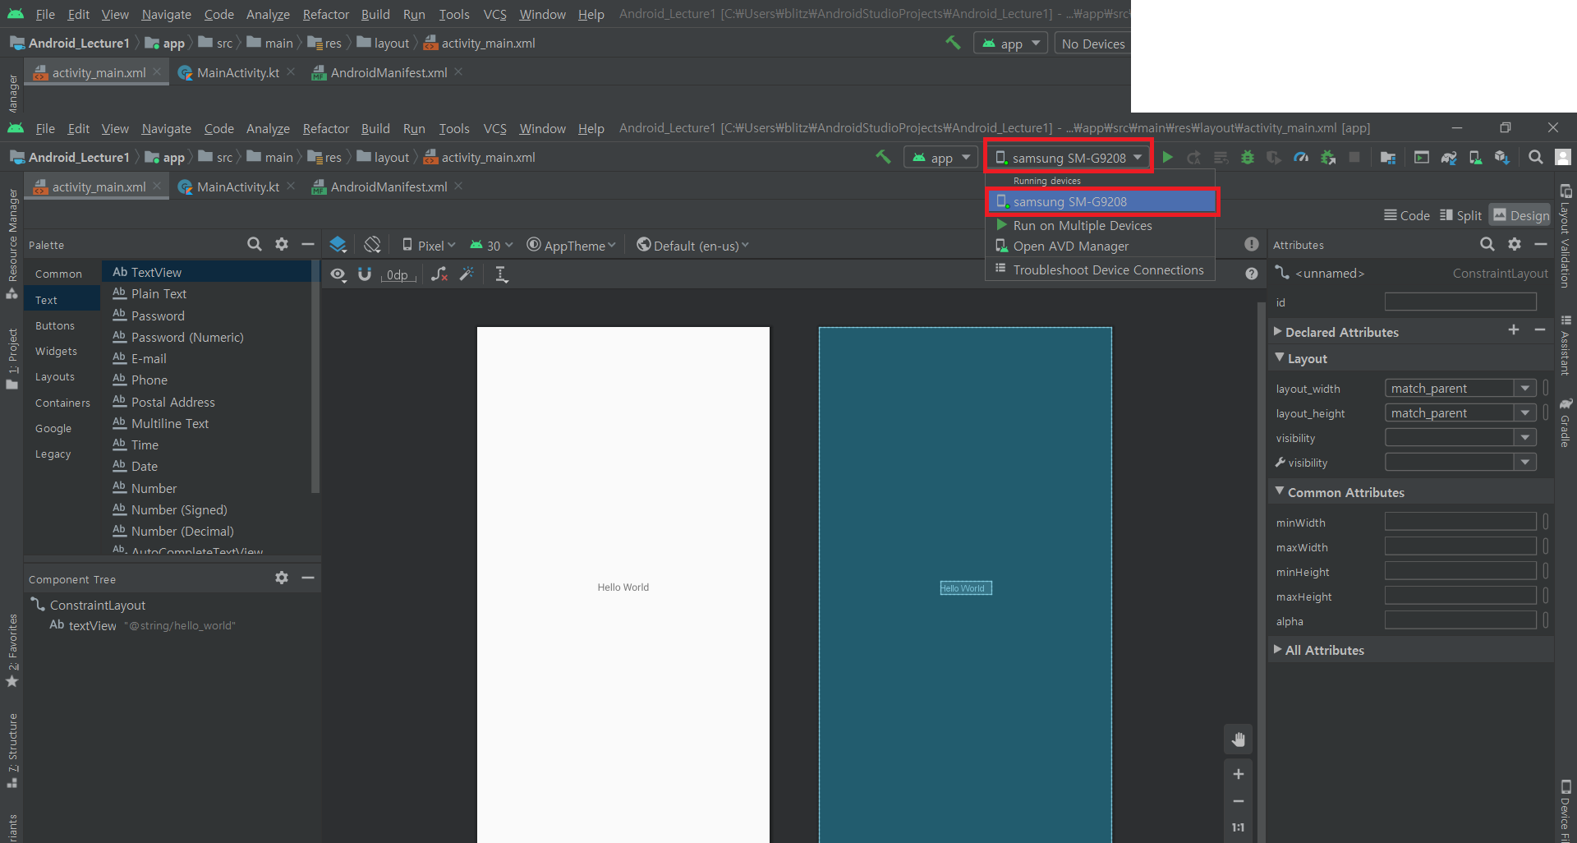Click the green Run app play button
Viewport: 1577px width, 843px height.
(x=1167, y=157)
